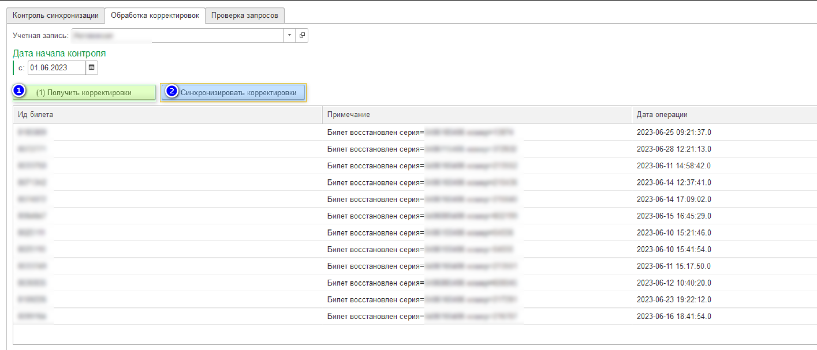The image size is (817, 350).
Task: Click the date cell 2023-06-15 16:45:29.0
Action: [673, 216]
